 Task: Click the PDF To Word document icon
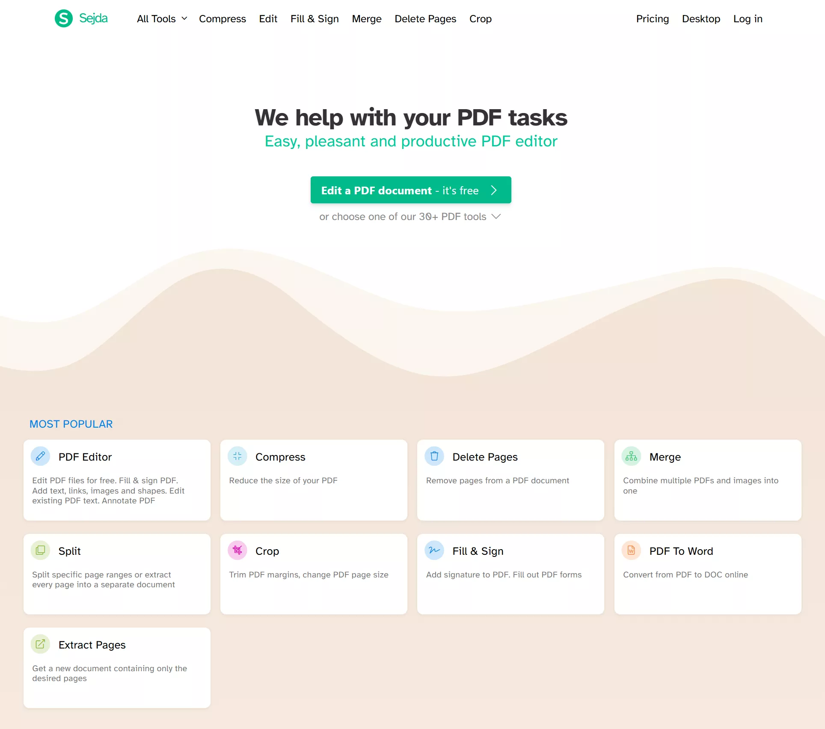(x=631, y=550)
